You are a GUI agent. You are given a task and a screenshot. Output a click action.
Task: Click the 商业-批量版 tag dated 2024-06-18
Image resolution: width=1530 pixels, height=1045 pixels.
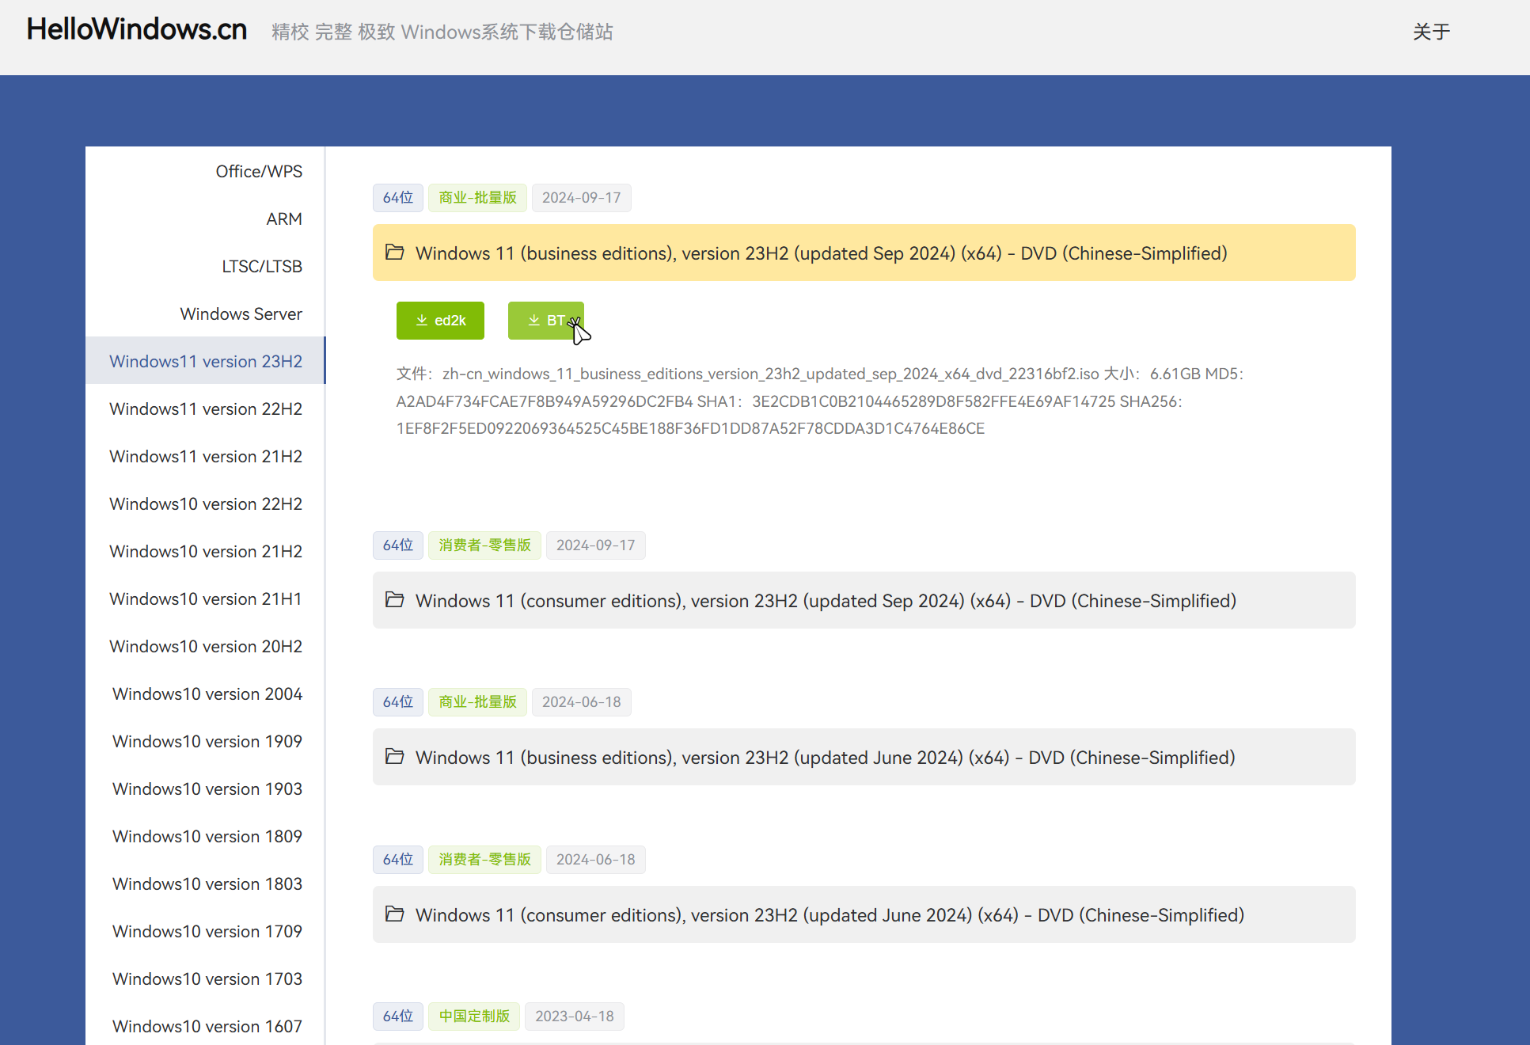pyautogui.click(x=477, y=701)
